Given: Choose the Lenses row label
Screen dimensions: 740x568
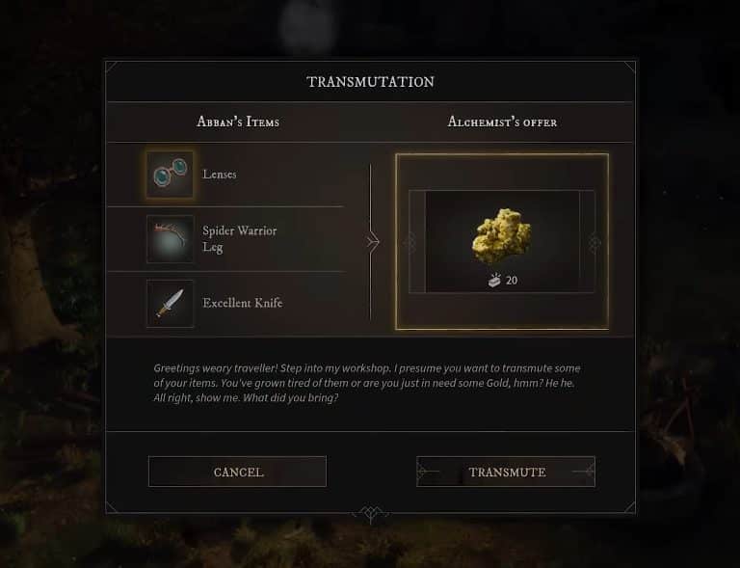Looking at the screenshot, I should (x=220, y=175).
